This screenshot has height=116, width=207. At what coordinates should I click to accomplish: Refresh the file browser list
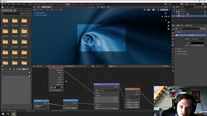(x=11, y=11)
